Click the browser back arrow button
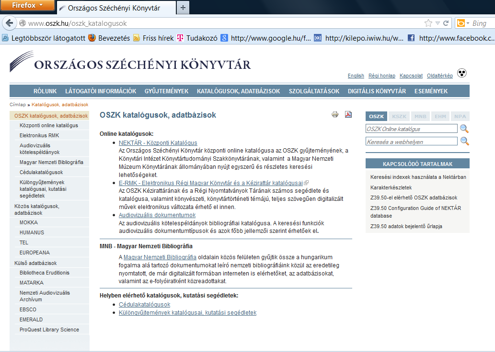 coord(9,23)
